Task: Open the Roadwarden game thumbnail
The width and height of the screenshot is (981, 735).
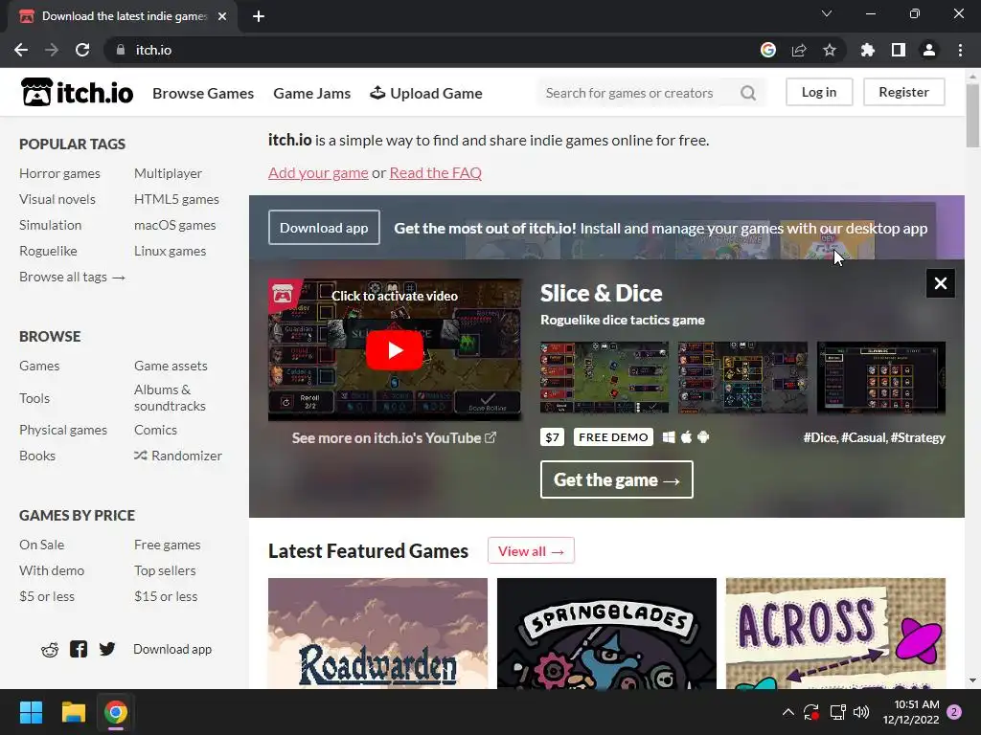Action: (x=377, y=634)
